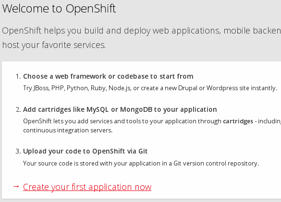The image size is (281, 202).
Task: Click the word 'Node.js' in step one description
Action: coord(120,88)
